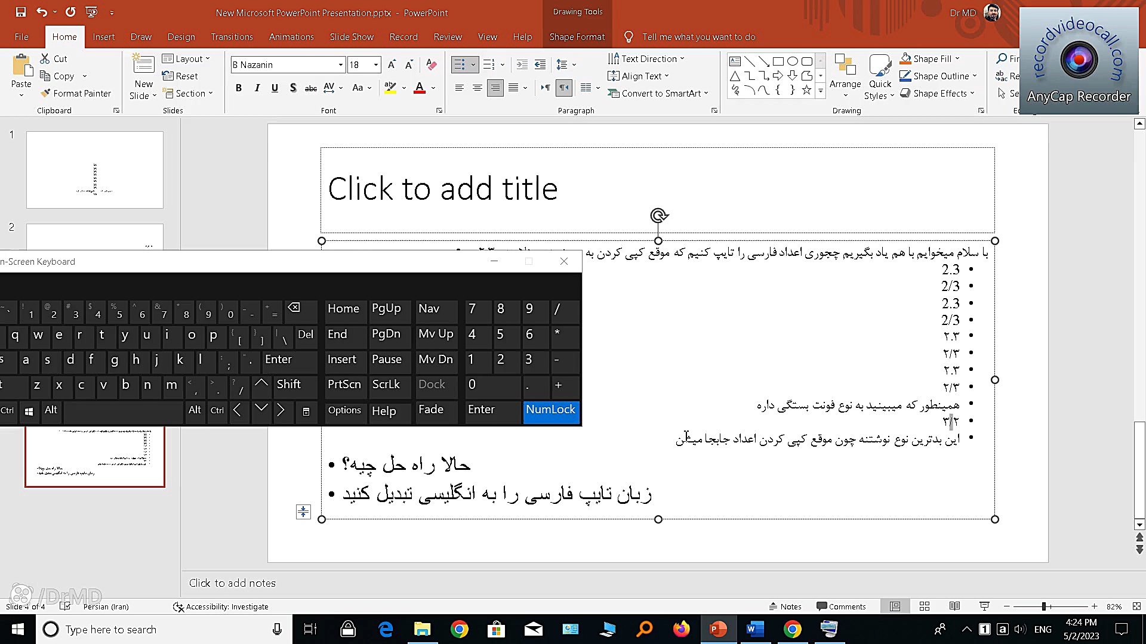The image size is (1146, 644).
Task: Switch to Slide Sorter view
Action: tap(925, 606)
